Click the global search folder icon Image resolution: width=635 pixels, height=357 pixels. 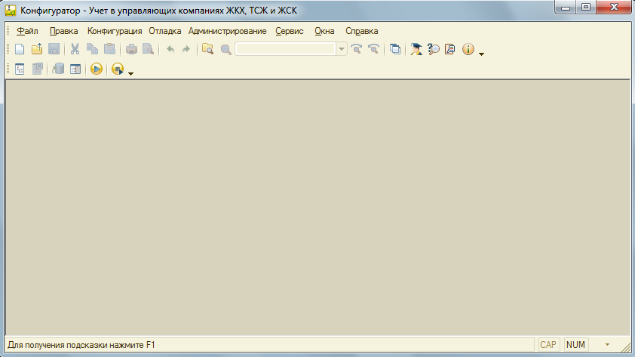[x=208, y=50]
